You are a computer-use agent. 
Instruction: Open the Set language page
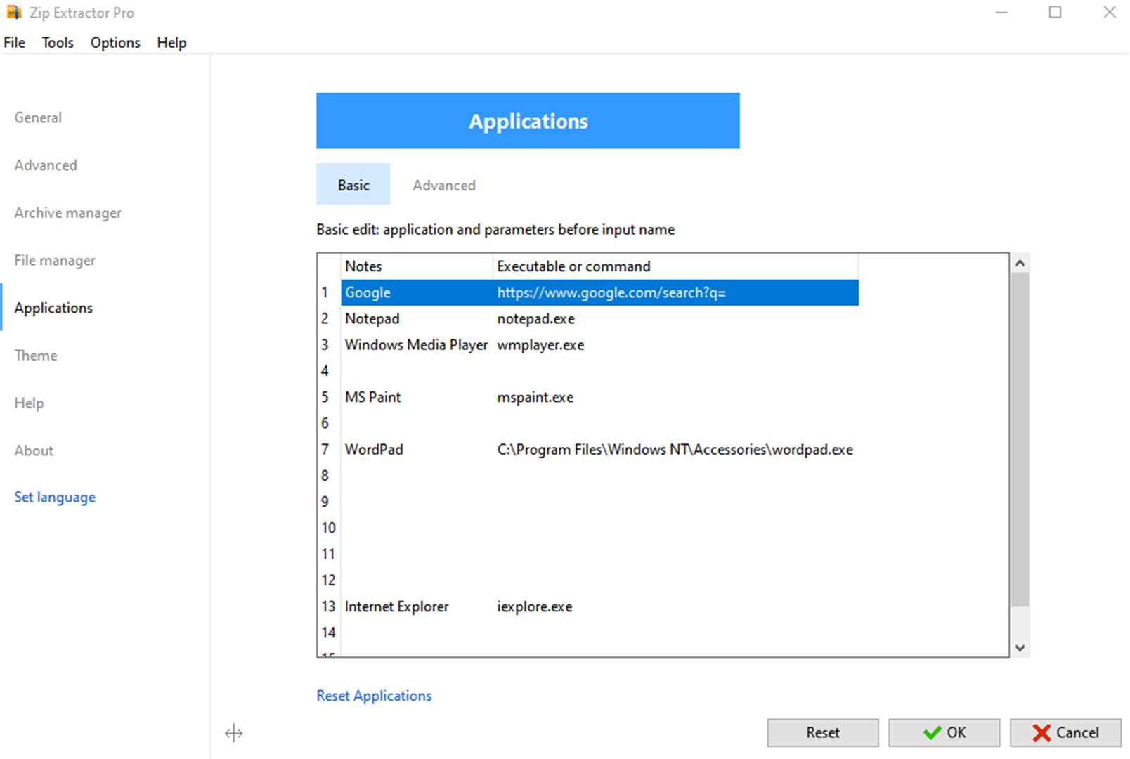click(54, 497)
